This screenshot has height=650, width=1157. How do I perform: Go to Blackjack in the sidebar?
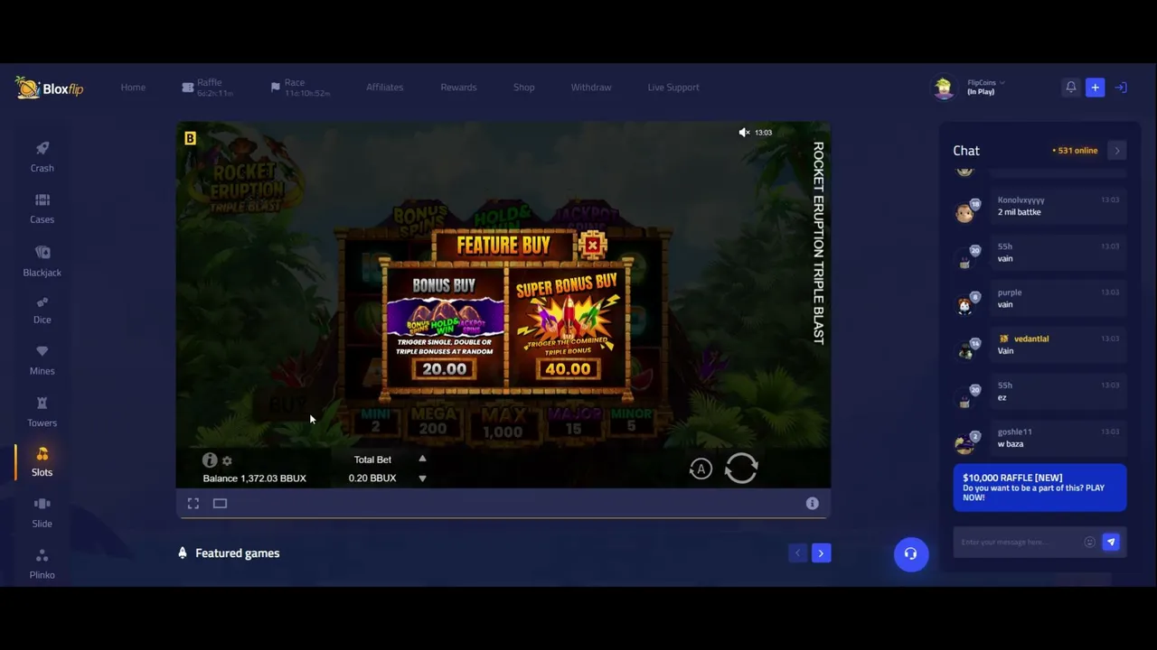[42, 261]
